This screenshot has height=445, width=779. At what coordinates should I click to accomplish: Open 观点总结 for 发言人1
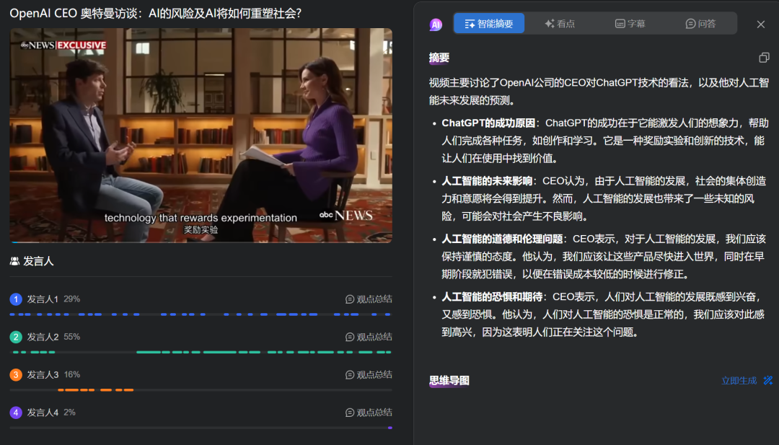tap(369, 299)
